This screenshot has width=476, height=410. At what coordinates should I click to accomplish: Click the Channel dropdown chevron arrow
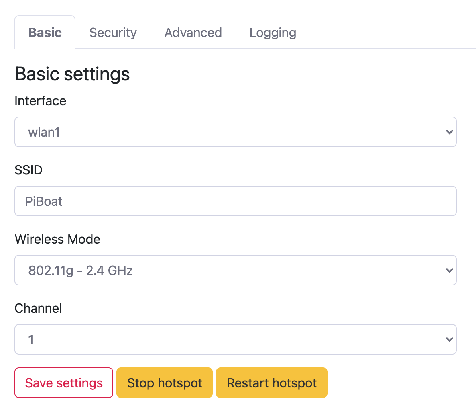tap(449, 339)
